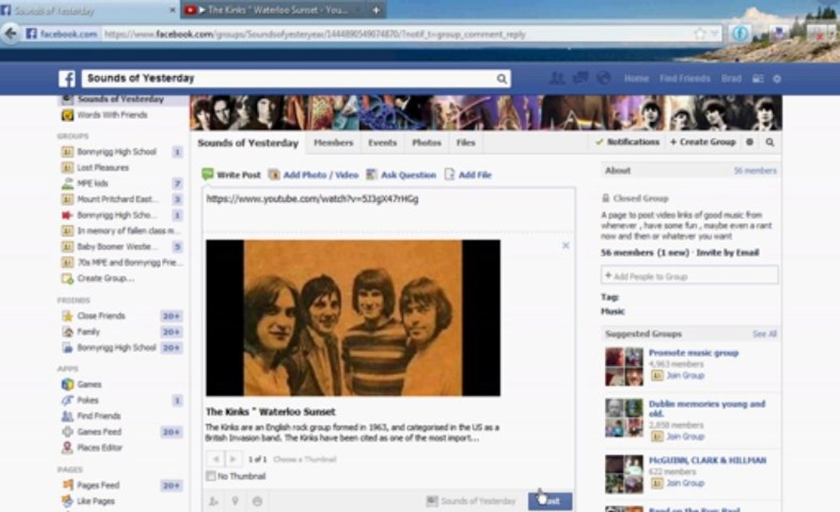840x512 pixels.
Task: Click the add location pin icon
Action: pos(235,501)
